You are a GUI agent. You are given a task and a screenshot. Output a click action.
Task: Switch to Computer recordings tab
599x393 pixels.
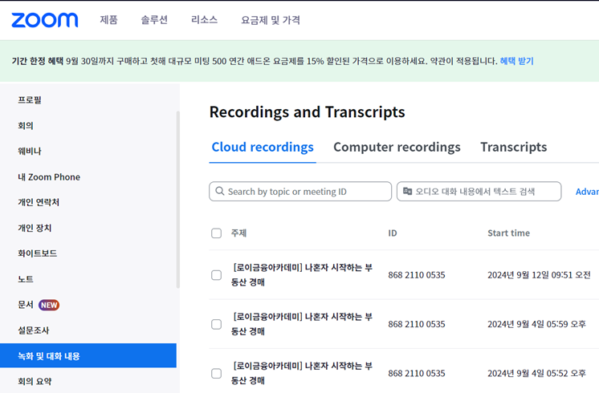point(397,147)
